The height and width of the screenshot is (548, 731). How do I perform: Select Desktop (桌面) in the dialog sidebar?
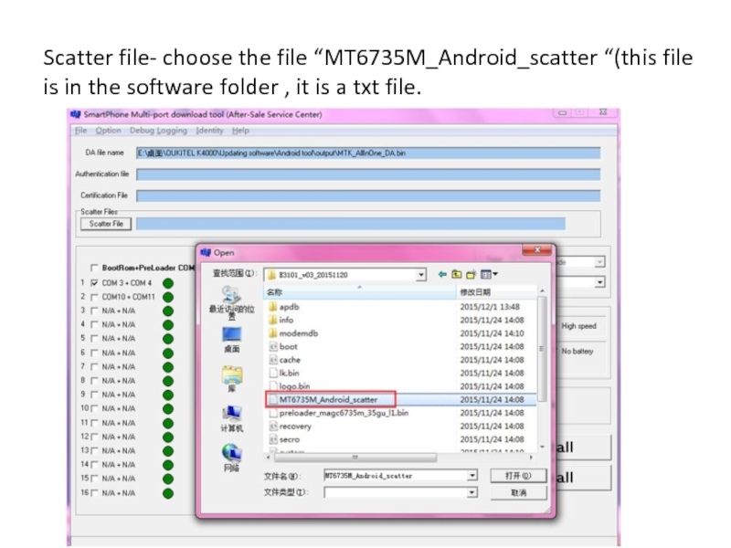click(232, 340)
